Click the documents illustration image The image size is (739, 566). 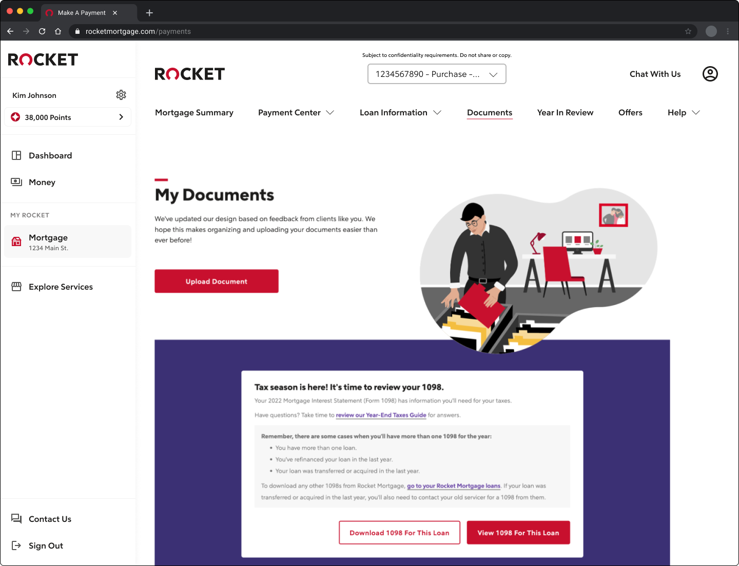point(538,270)
